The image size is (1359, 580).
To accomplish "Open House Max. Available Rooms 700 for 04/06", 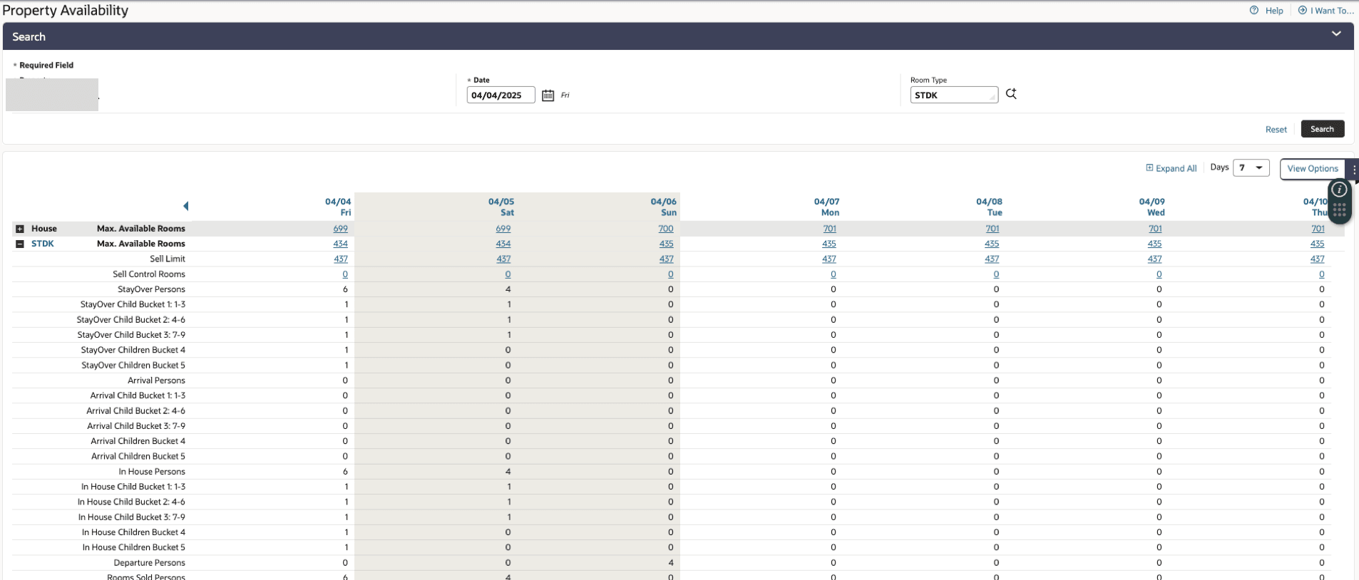I will point(666,229).
